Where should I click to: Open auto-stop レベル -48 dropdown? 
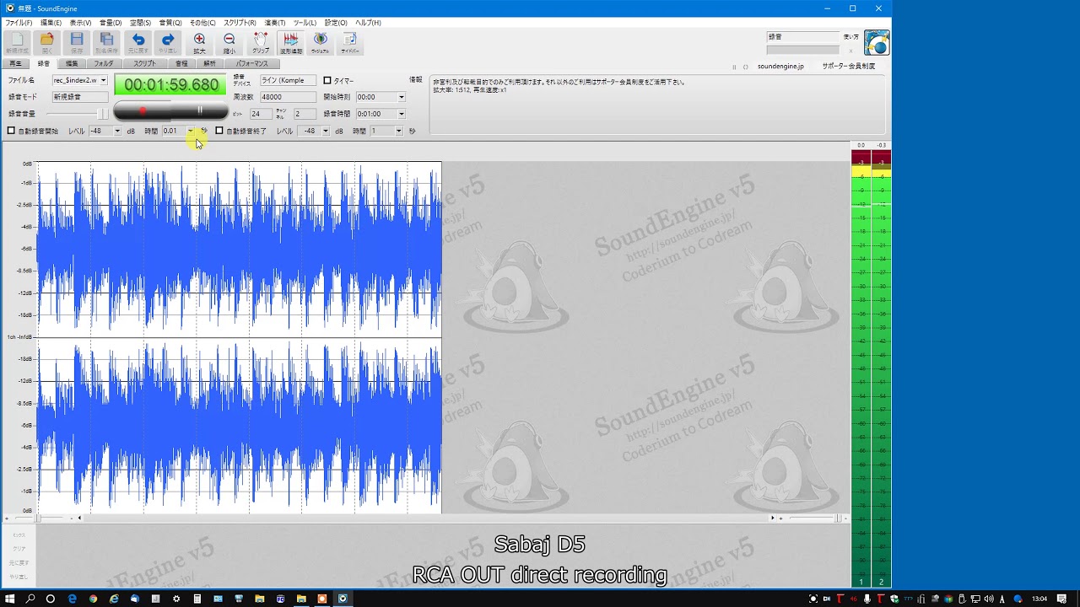326,131
